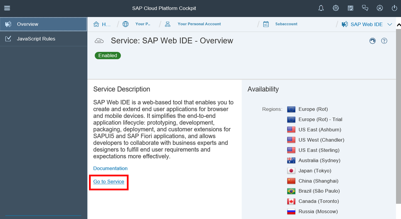Viewport: 401px width, 219px height.
Task: Click the Canada (Toronto) region text
Action: (x=318, y=201)
